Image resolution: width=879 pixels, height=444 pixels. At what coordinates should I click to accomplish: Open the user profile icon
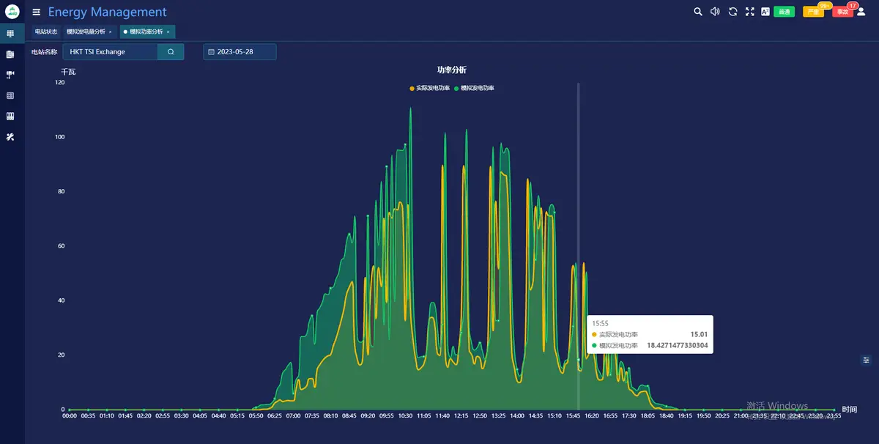[861, 12]
